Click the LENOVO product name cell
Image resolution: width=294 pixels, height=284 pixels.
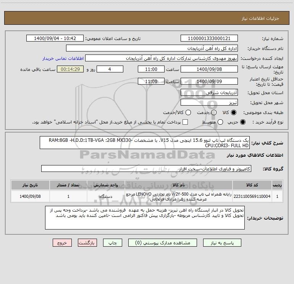(x=179, y=196)
